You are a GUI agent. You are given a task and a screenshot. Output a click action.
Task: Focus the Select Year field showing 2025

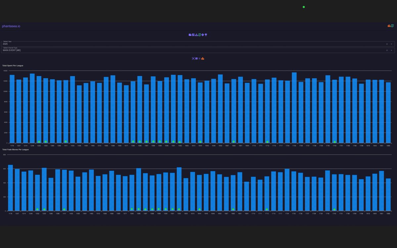point(198,44)
